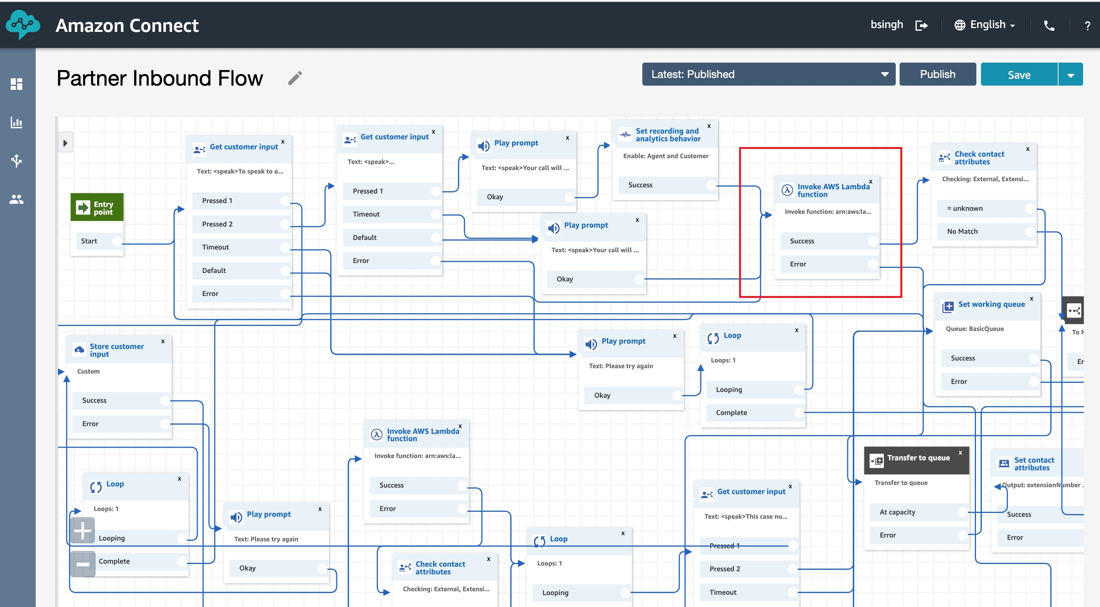Click the Set recording Success branch connector
This screenshot has height=607, width=1100.
tap(711, 185)
